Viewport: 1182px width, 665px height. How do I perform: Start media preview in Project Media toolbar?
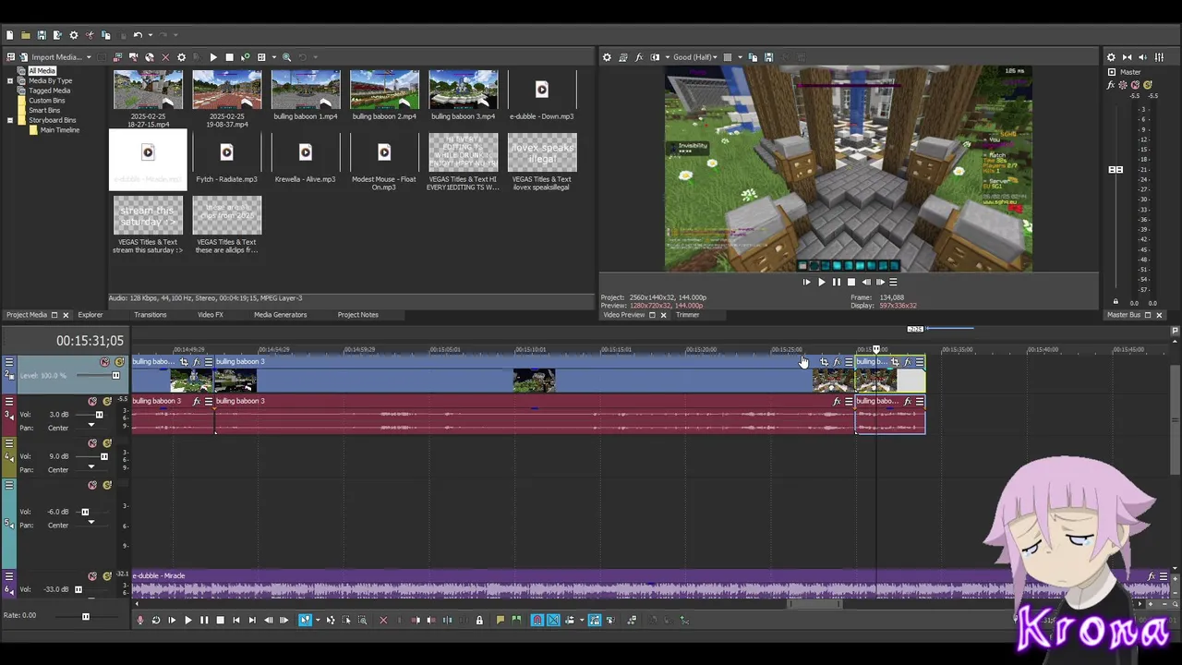[213, 57]
